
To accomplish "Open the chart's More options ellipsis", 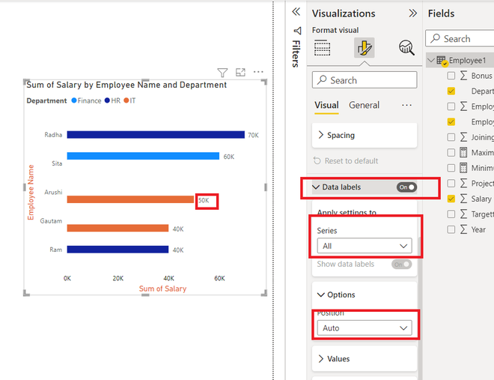I will tap(258, 72).
